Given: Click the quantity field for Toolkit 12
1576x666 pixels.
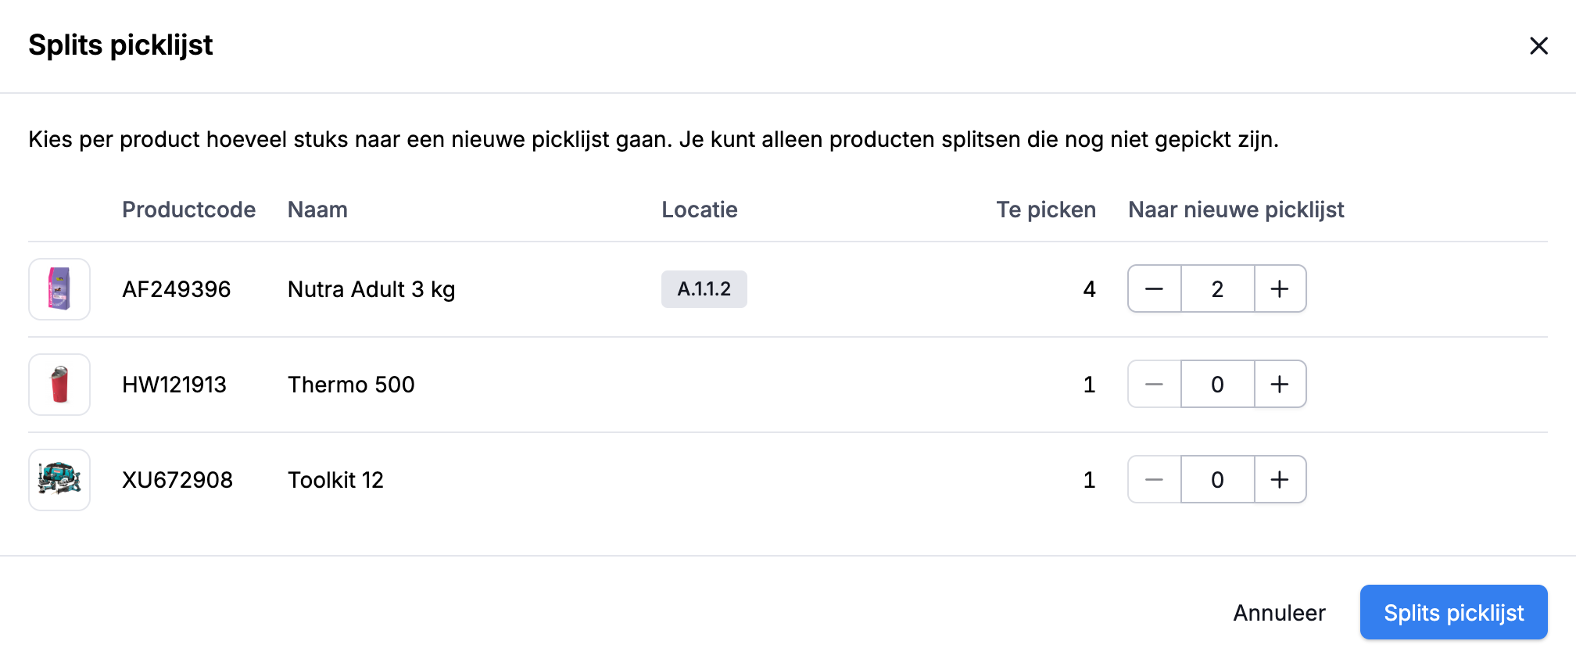Looking at the screenshot, I should pos(1217,480).
